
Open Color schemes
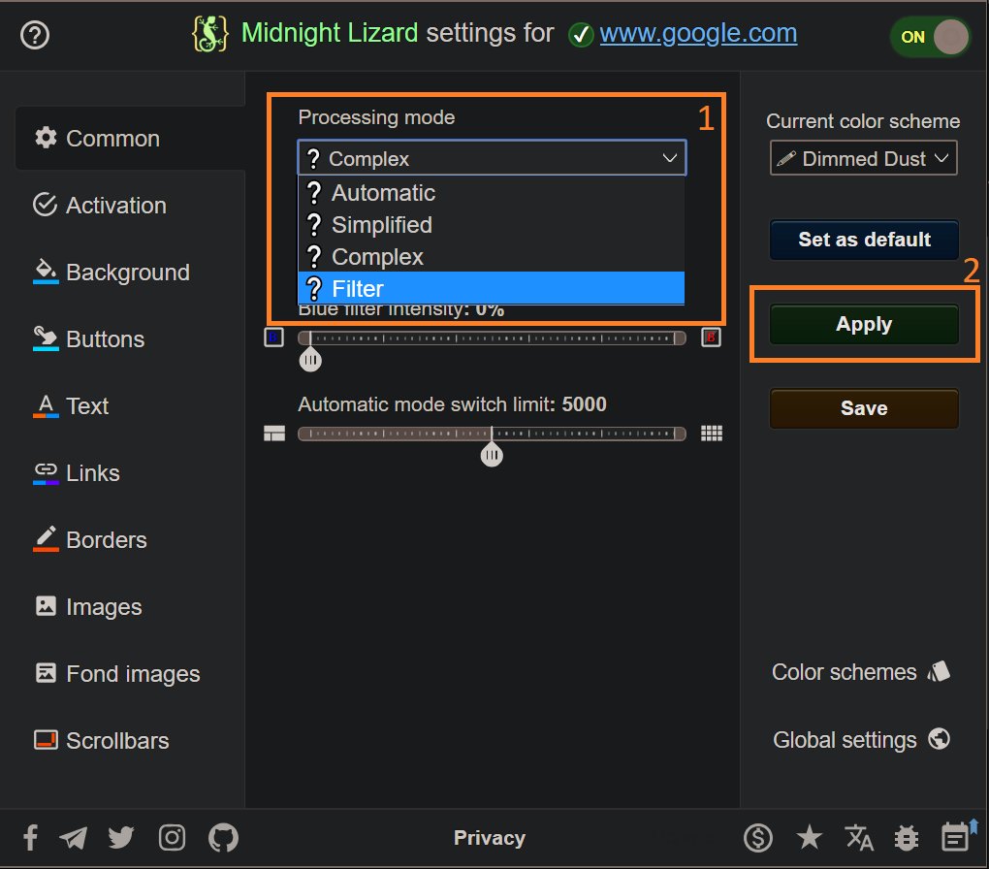coord(860,672)
